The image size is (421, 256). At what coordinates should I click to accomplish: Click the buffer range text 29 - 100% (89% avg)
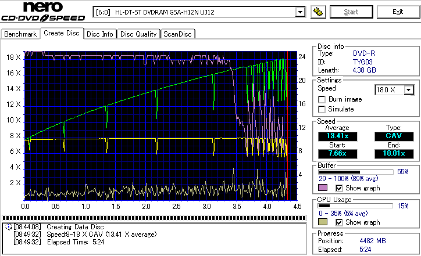(x=348, y=179)
